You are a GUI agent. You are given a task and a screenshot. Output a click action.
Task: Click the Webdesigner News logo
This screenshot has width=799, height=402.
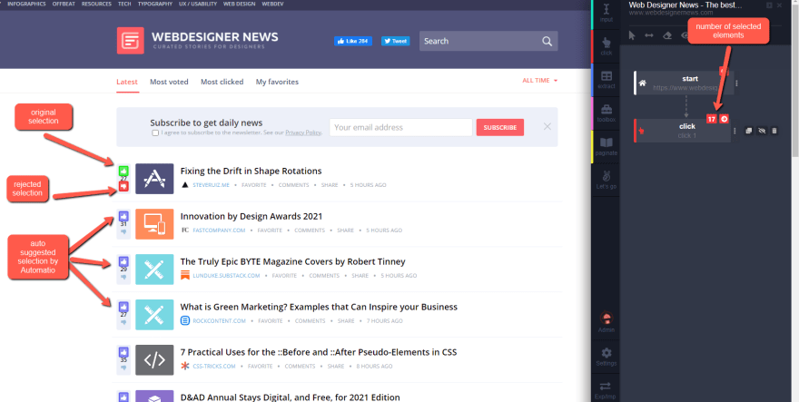click(x=198, y=41)
